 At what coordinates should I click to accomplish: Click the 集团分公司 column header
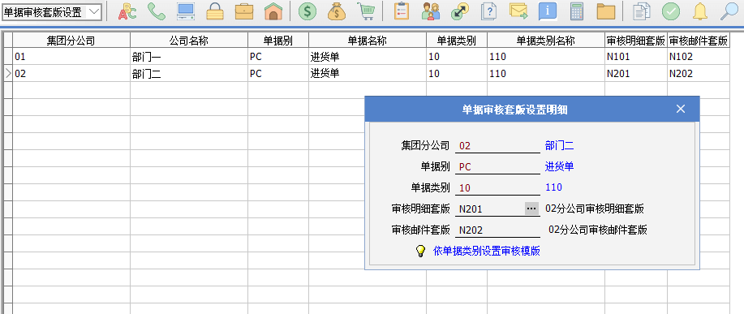point(71,41)
